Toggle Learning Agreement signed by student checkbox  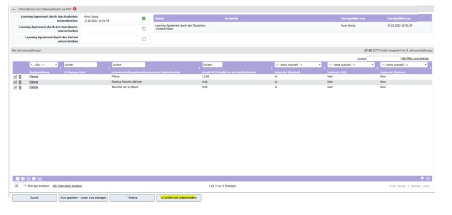tap(144, 18)
